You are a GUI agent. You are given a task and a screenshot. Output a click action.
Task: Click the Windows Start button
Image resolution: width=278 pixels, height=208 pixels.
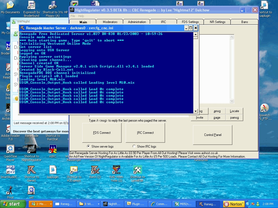(x=11, y=204)
